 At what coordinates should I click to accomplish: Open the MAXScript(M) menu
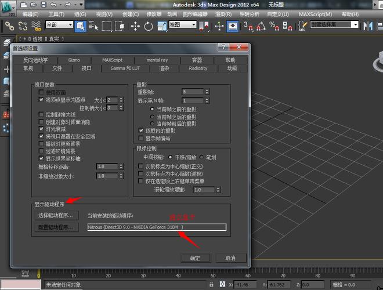click(315, 14)
